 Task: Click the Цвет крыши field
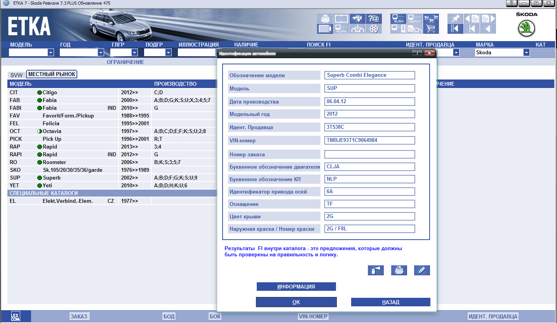370,216
